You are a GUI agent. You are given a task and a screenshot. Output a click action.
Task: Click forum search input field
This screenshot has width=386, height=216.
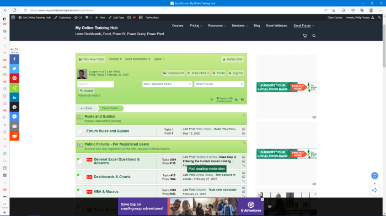point(95,84)
